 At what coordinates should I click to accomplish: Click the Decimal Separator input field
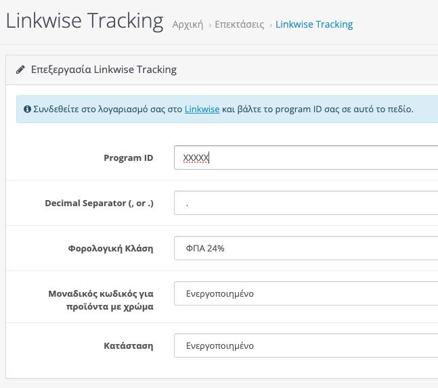pos(306,203)
